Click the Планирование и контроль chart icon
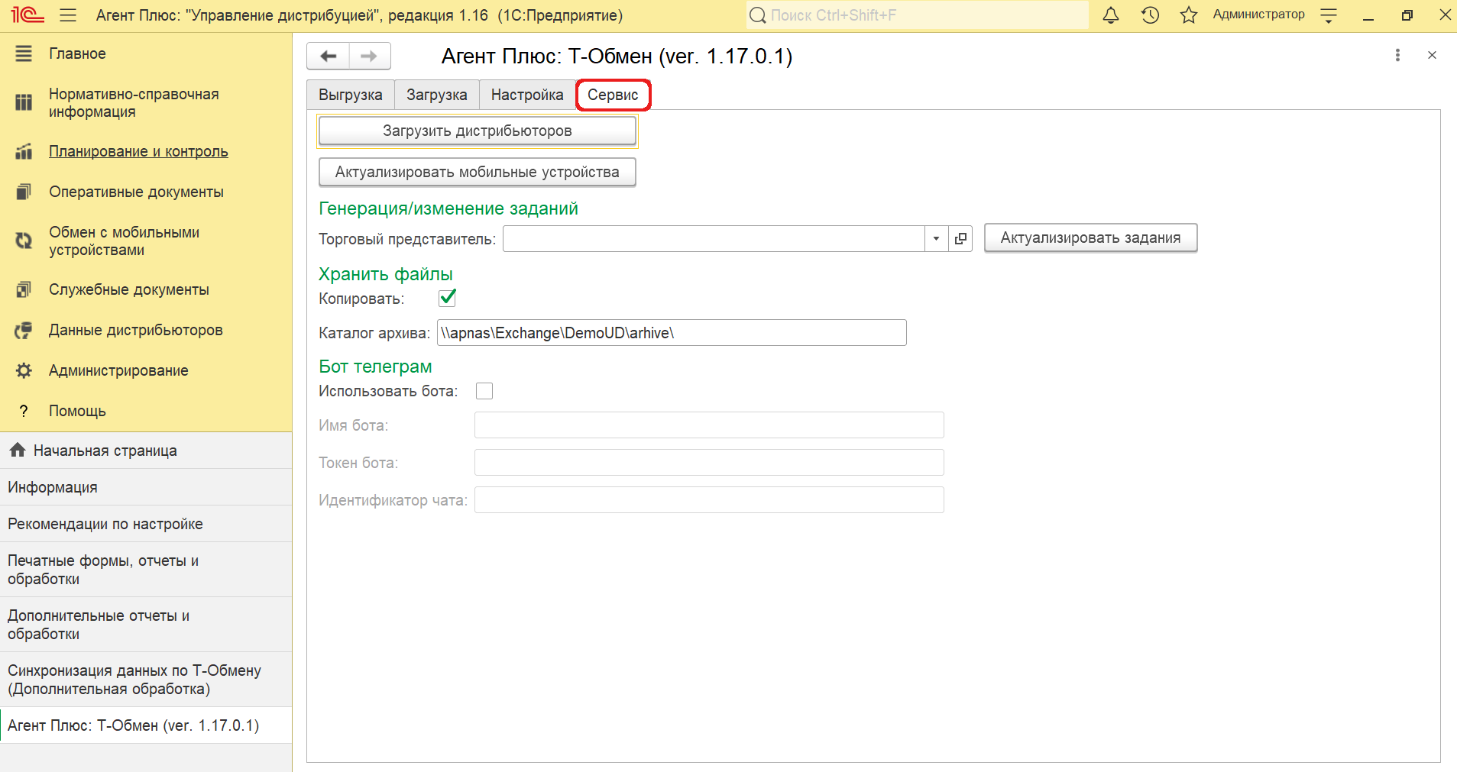1457x772 pixels. tap(24, 151)
